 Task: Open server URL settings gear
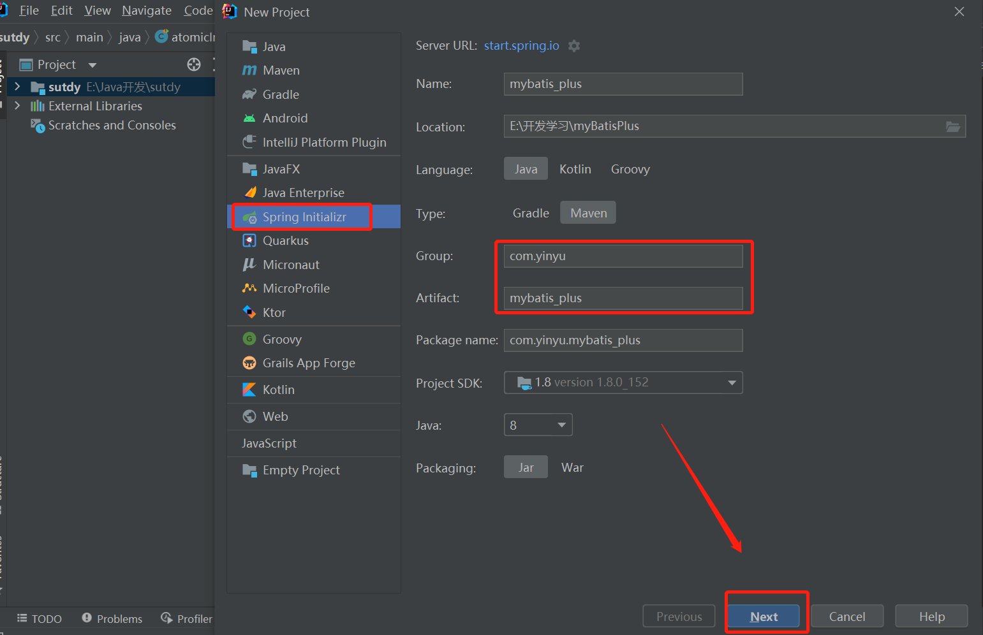pos(574,46)
